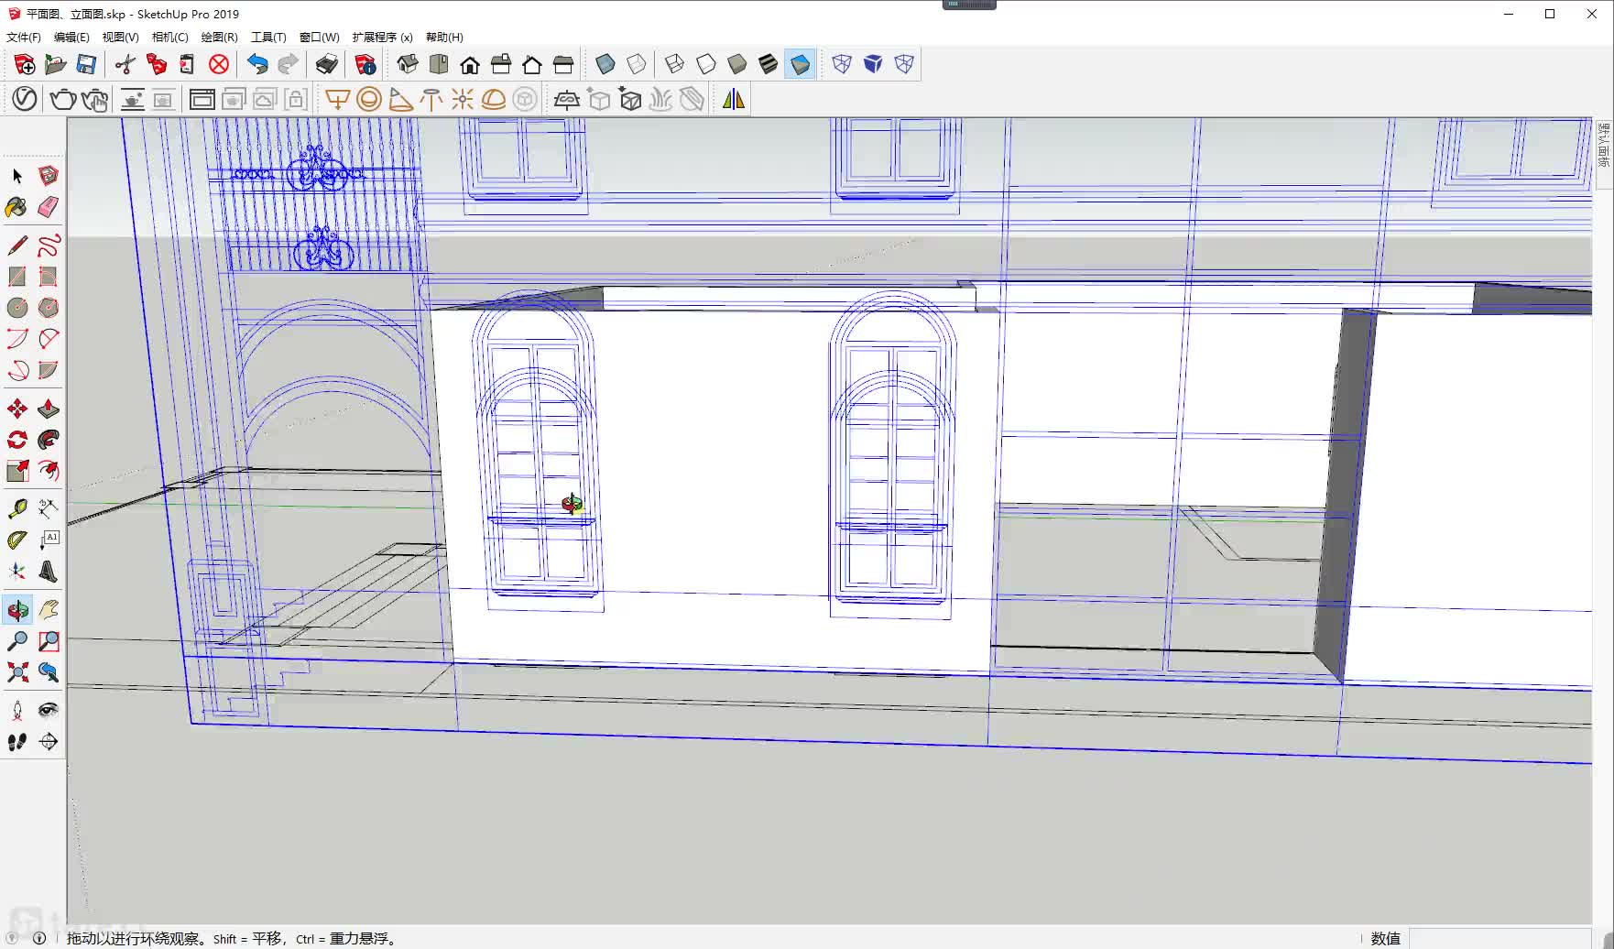Image resolution: width=1614 pixels, height=949 pixels.
Task: Select the Polygon drawing tool
Action: click(49, 308)
